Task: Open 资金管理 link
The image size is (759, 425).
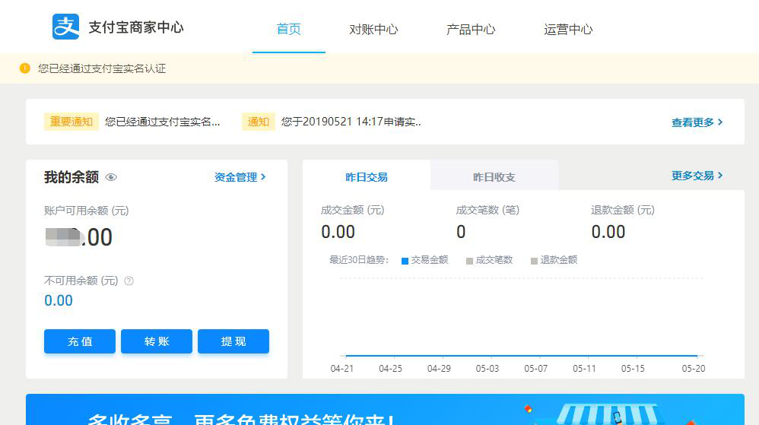Action: point(240,177)
